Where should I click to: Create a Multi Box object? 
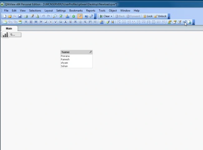click(x=41, y=22)
